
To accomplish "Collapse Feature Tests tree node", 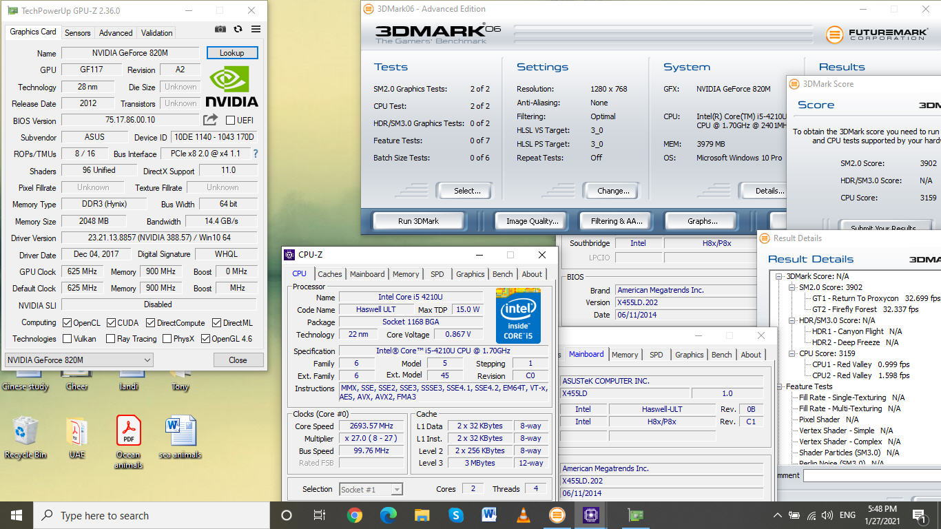I will pos(778,386).
